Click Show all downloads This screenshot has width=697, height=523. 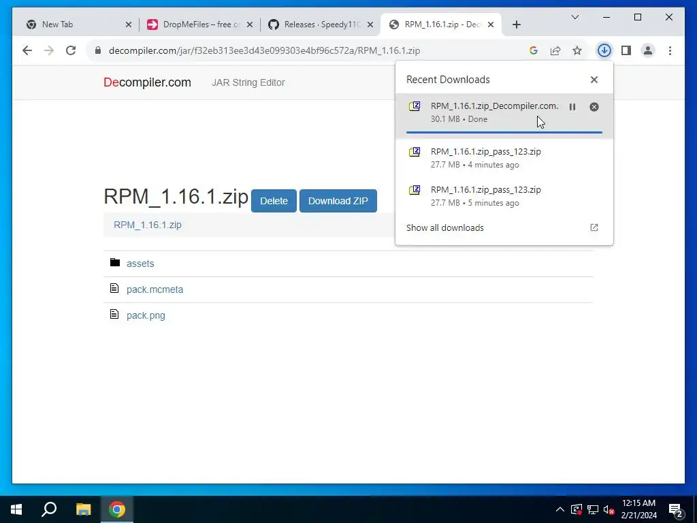tap(444, 227)
